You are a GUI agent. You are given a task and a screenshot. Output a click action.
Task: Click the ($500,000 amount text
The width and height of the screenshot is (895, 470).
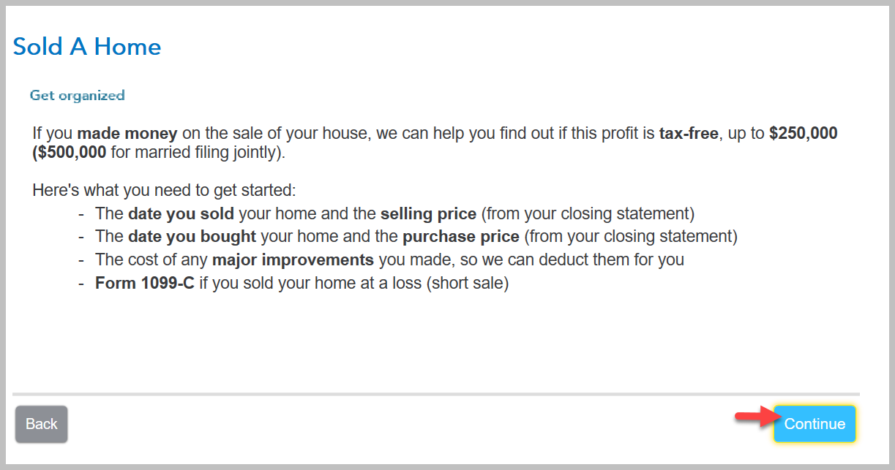(70, 153)
